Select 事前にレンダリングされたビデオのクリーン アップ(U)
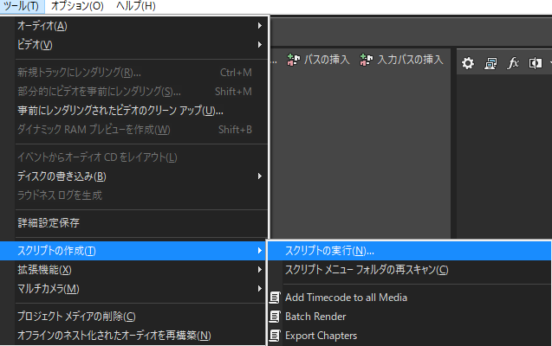Screen dimensions: 552x346 tap(133, 111)
